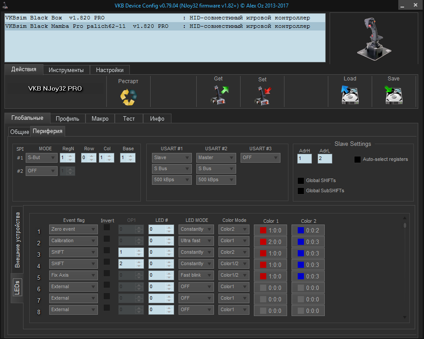
Task: Enable the Global SubSHIFTs checkbox
Action: click(x=301, y=190)
